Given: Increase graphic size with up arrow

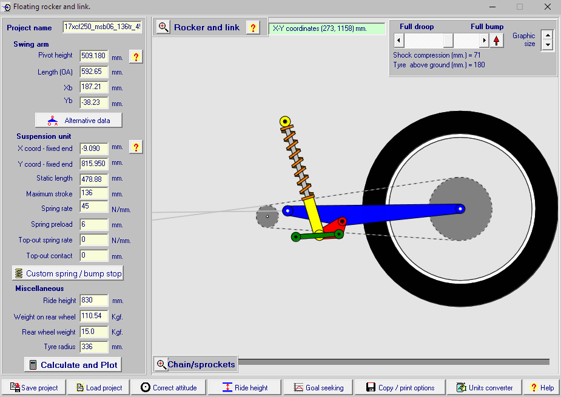Looking at the screenshot, I should tap(548, 36).
